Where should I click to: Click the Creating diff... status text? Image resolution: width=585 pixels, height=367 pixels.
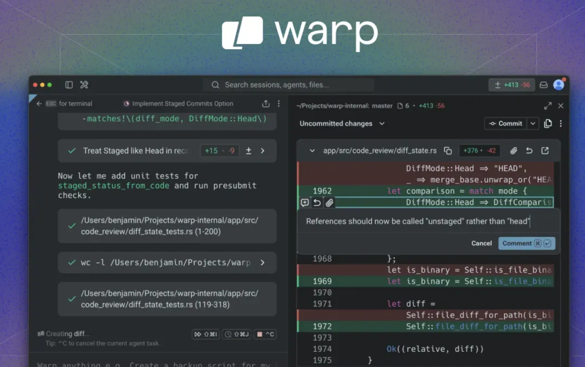click(68, 334)
